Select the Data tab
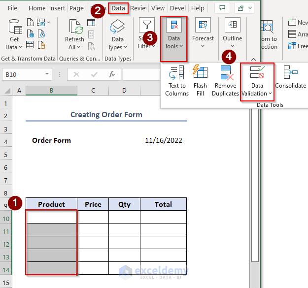The width and height of the screenshot is (308, 288). point(118,8)
